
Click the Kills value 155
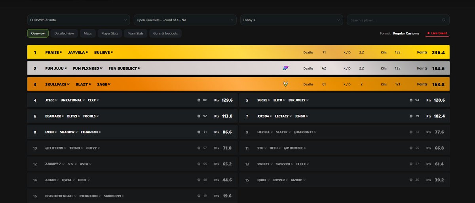click(397, 52)
